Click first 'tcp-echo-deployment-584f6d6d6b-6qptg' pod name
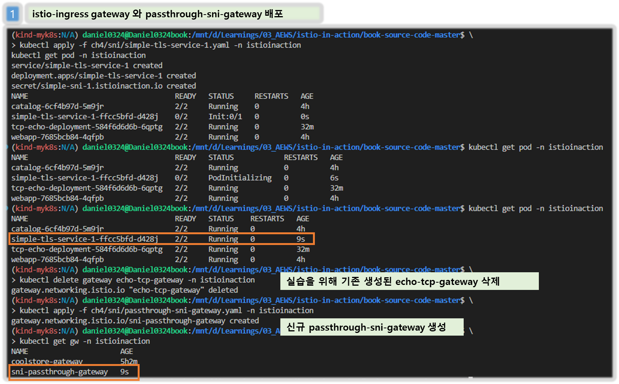The height and width of the screenshot is (384, 619). pyautogui.click(x=87, y=127)
